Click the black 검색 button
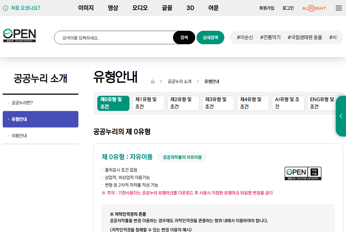 (x=184, y=37)
